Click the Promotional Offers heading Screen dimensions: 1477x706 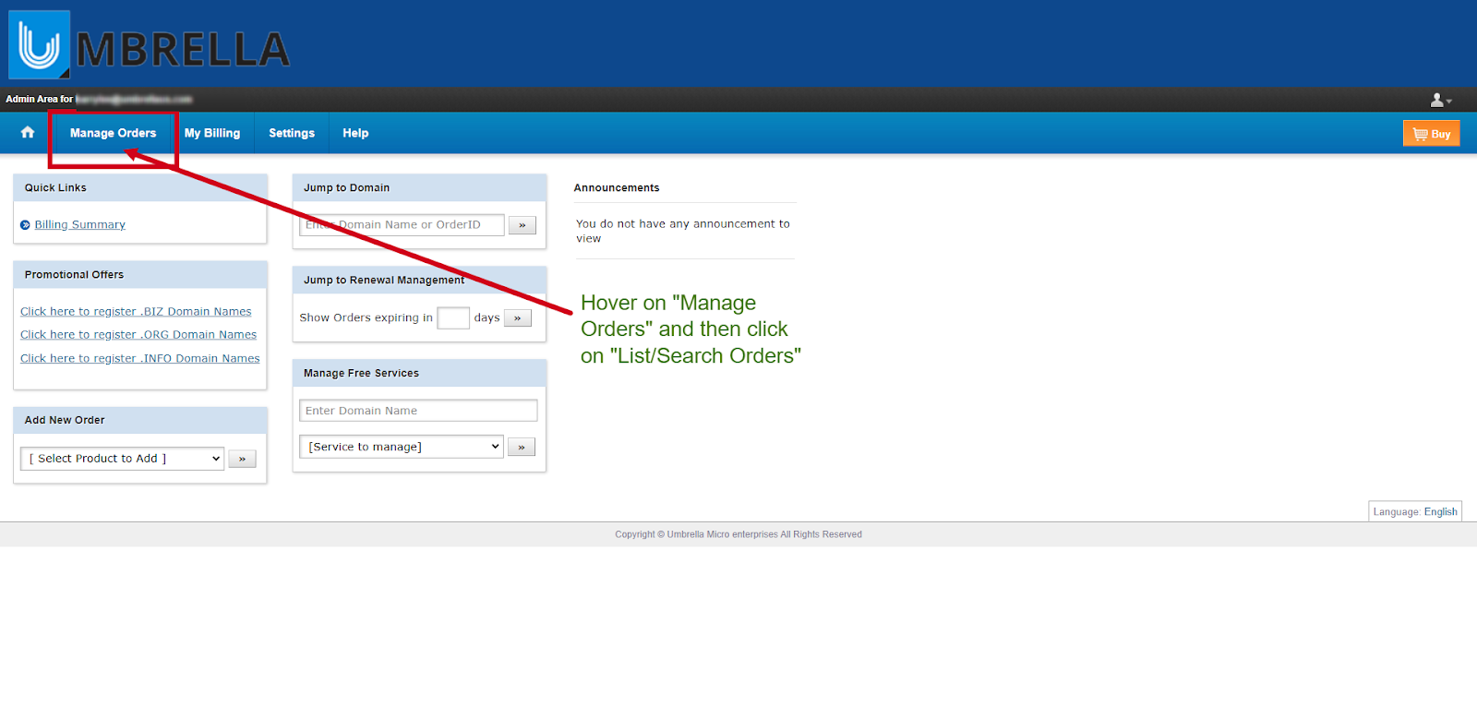pos(74,275)
